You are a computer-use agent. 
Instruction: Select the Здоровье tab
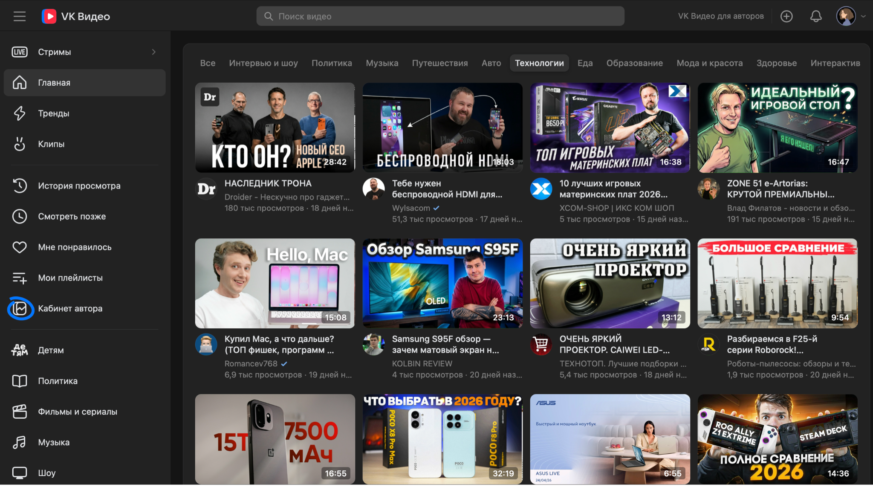pyautogui.click(x=777, y=63)
